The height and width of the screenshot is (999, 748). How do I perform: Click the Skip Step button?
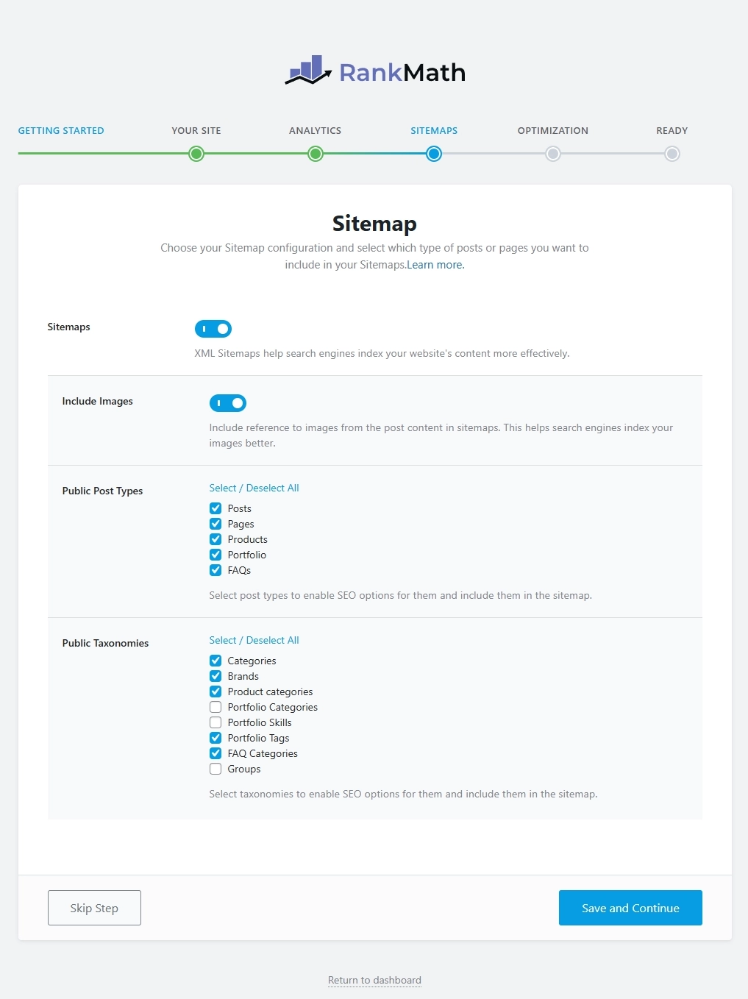pos(94,908)
